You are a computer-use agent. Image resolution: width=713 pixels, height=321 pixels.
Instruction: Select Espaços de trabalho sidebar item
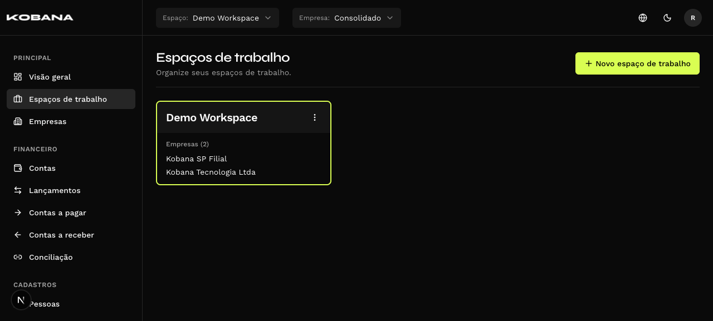point(71,99)
